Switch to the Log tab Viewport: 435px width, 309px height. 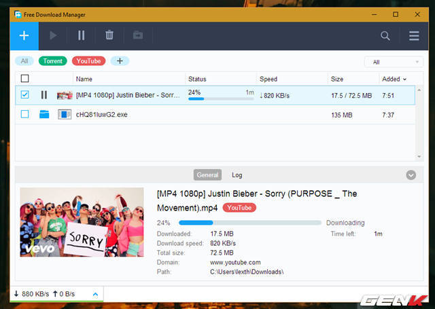point(237,175)
